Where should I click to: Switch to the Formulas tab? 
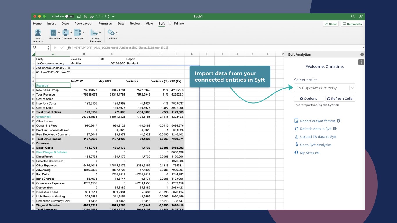coord(105,24)
